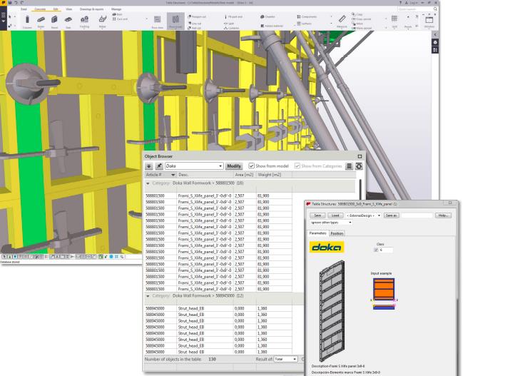This screenshot has height=376, width=505.
Task: Click the refresh icon in Object Browser
Action: [359, 166]
